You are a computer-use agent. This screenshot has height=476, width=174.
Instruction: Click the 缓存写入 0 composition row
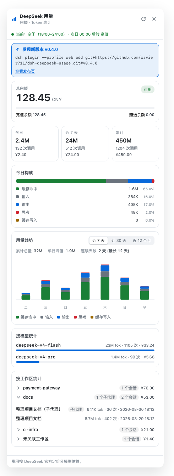point(85,220)
